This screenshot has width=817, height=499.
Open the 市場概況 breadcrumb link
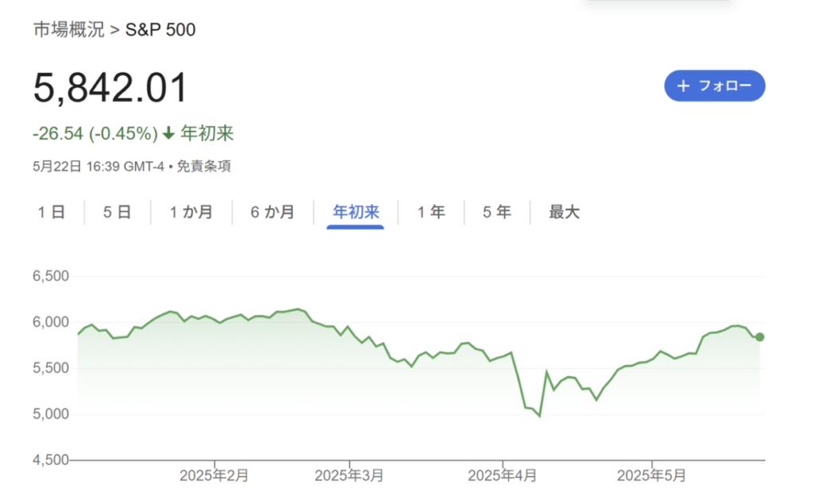pos(69,29)
